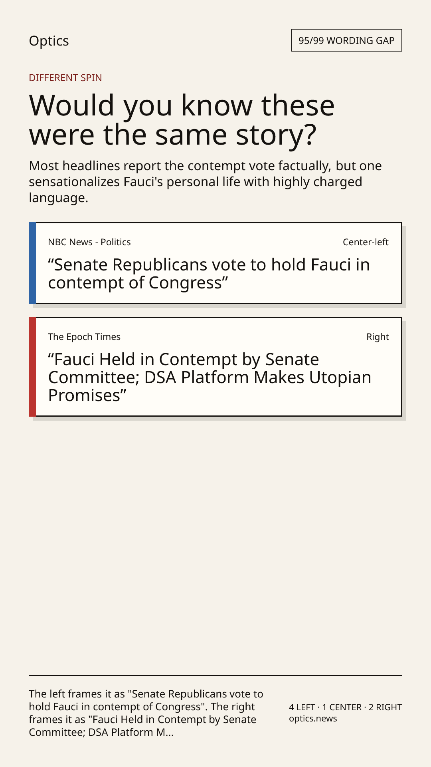Open the NBC News headline card

[215, 263]
